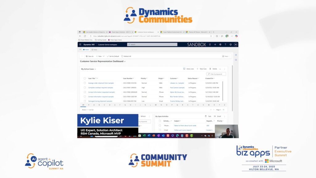Open the browser favorites icon in the toolbar
Screen dimensions: 316x178
click(222, 36)
